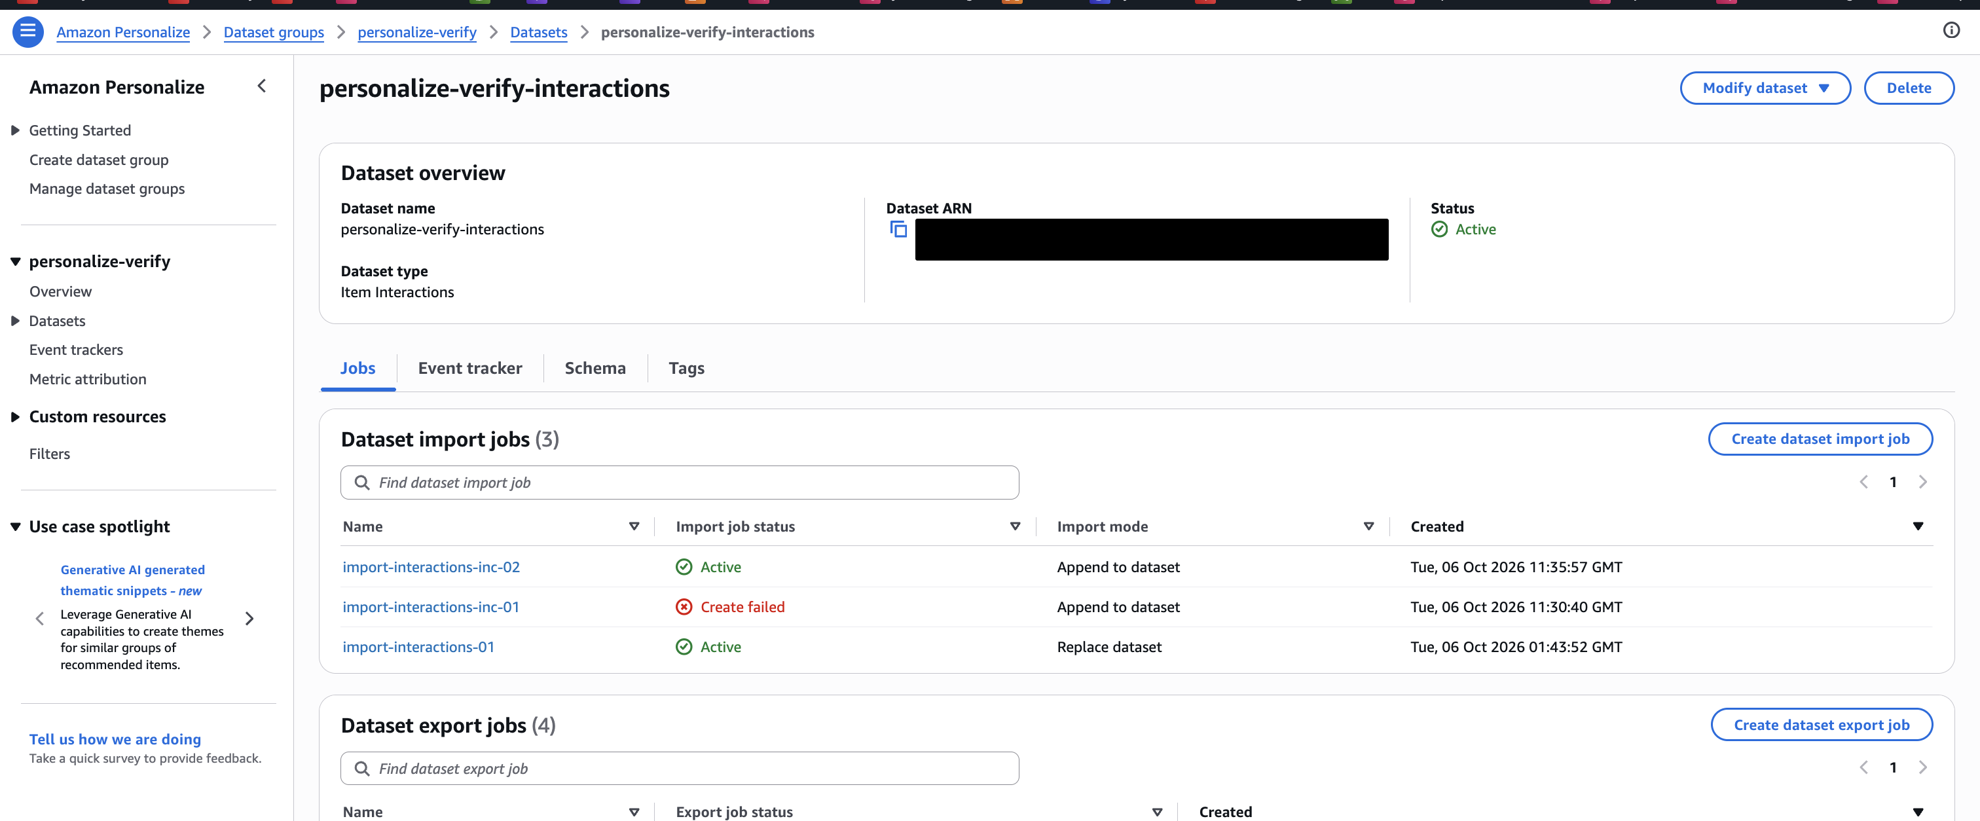The height and width of the screenshot is (821, 1980).
Task: Sort by Import mode column arrow
Action: 1368,526
